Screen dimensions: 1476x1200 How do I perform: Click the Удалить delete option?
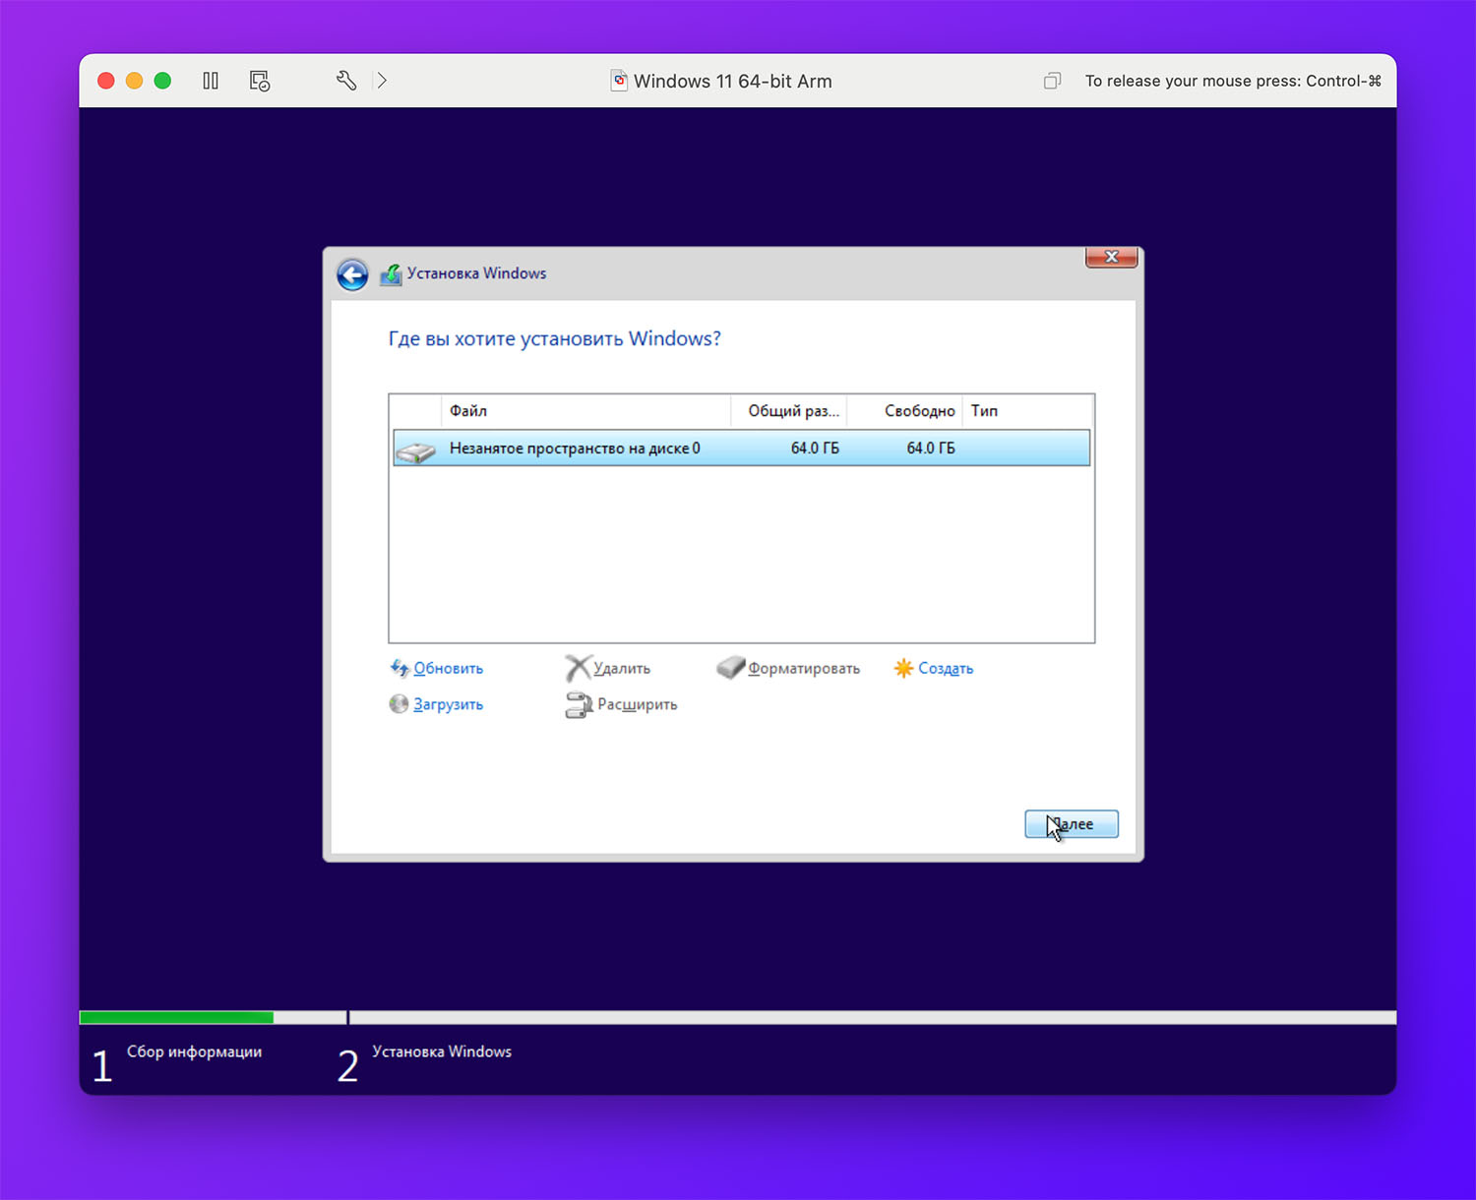click(621, 669)
